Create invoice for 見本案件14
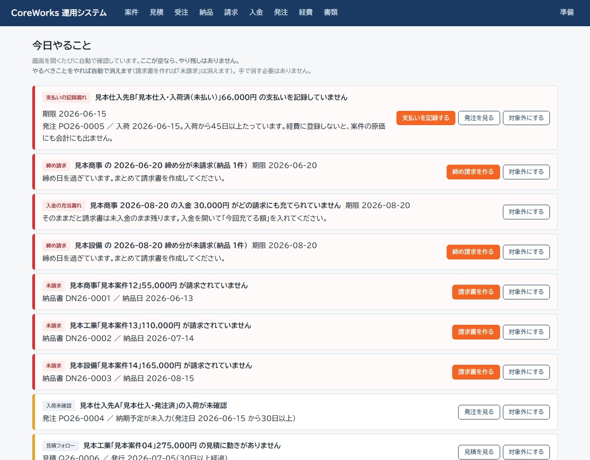 point(476,372)
